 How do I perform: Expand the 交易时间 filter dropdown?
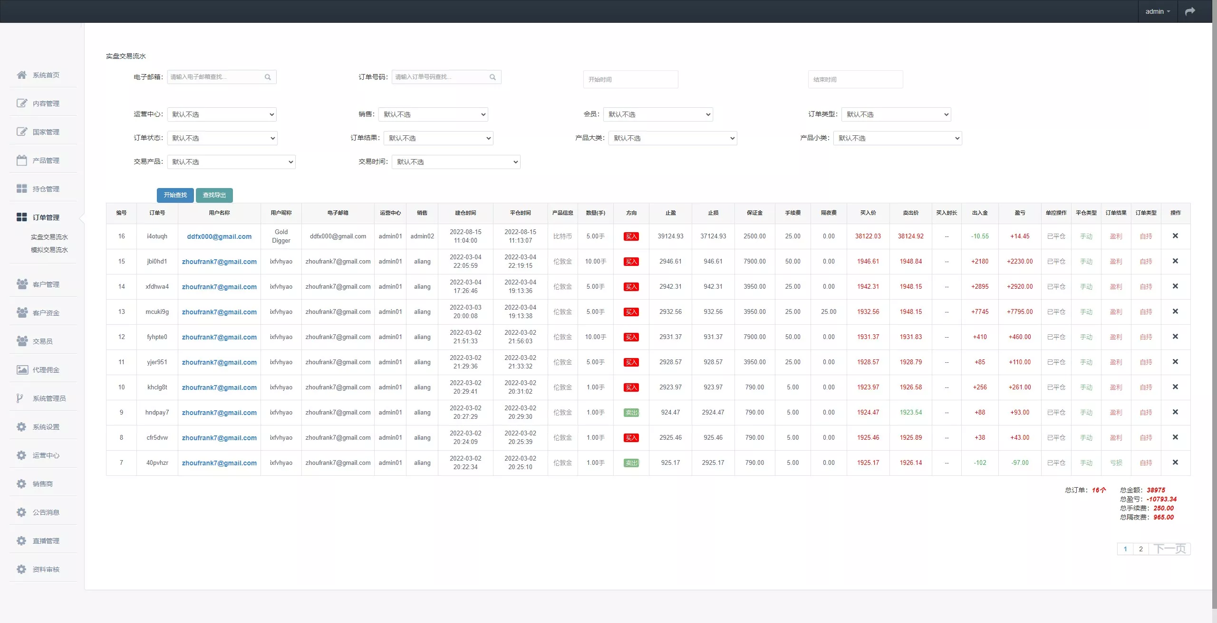(x=456, y=162)
